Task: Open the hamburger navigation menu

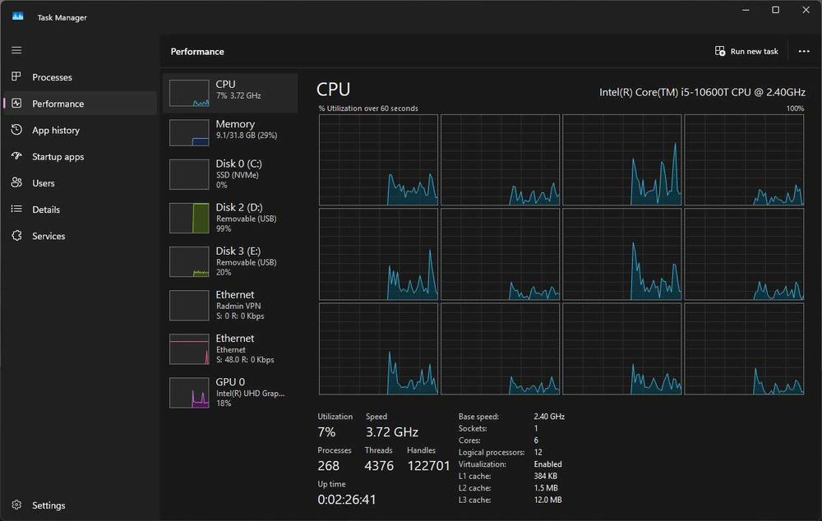Action: click(16, 50)
